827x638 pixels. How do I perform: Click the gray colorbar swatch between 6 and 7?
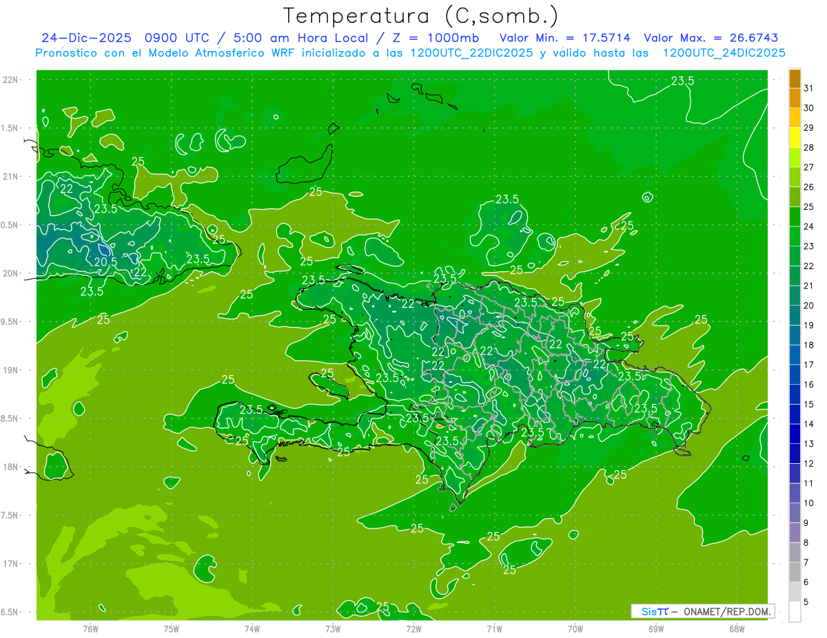click(x=795, y=572)
